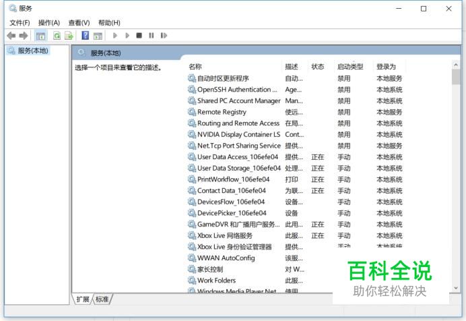The height and width of the screenshot is (321, 466).
Task: Switch to the 标准 tab
Action: [102, 299]
